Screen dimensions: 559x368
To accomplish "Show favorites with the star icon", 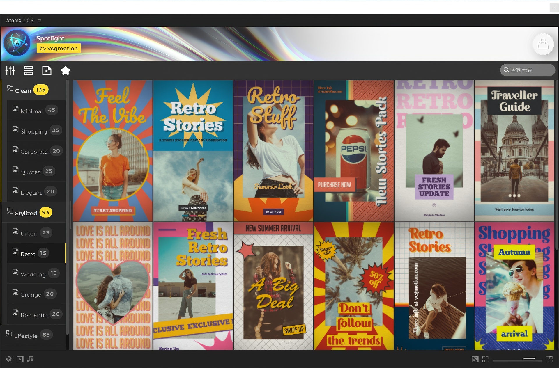I will coord(66,70).
